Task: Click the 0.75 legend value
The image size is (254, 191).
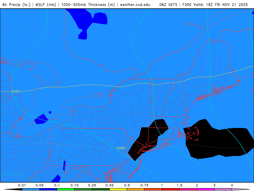Action: (x=144, y=185)
